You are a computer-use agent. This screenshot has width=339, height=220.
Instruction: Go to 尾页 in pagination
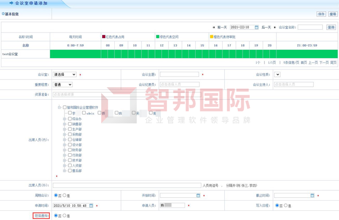(333, 63)
